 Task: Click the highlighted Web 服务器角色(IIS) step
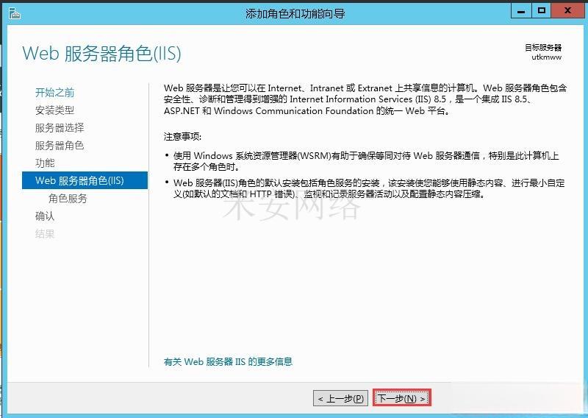pyautogui.click(x=79, y=180)
